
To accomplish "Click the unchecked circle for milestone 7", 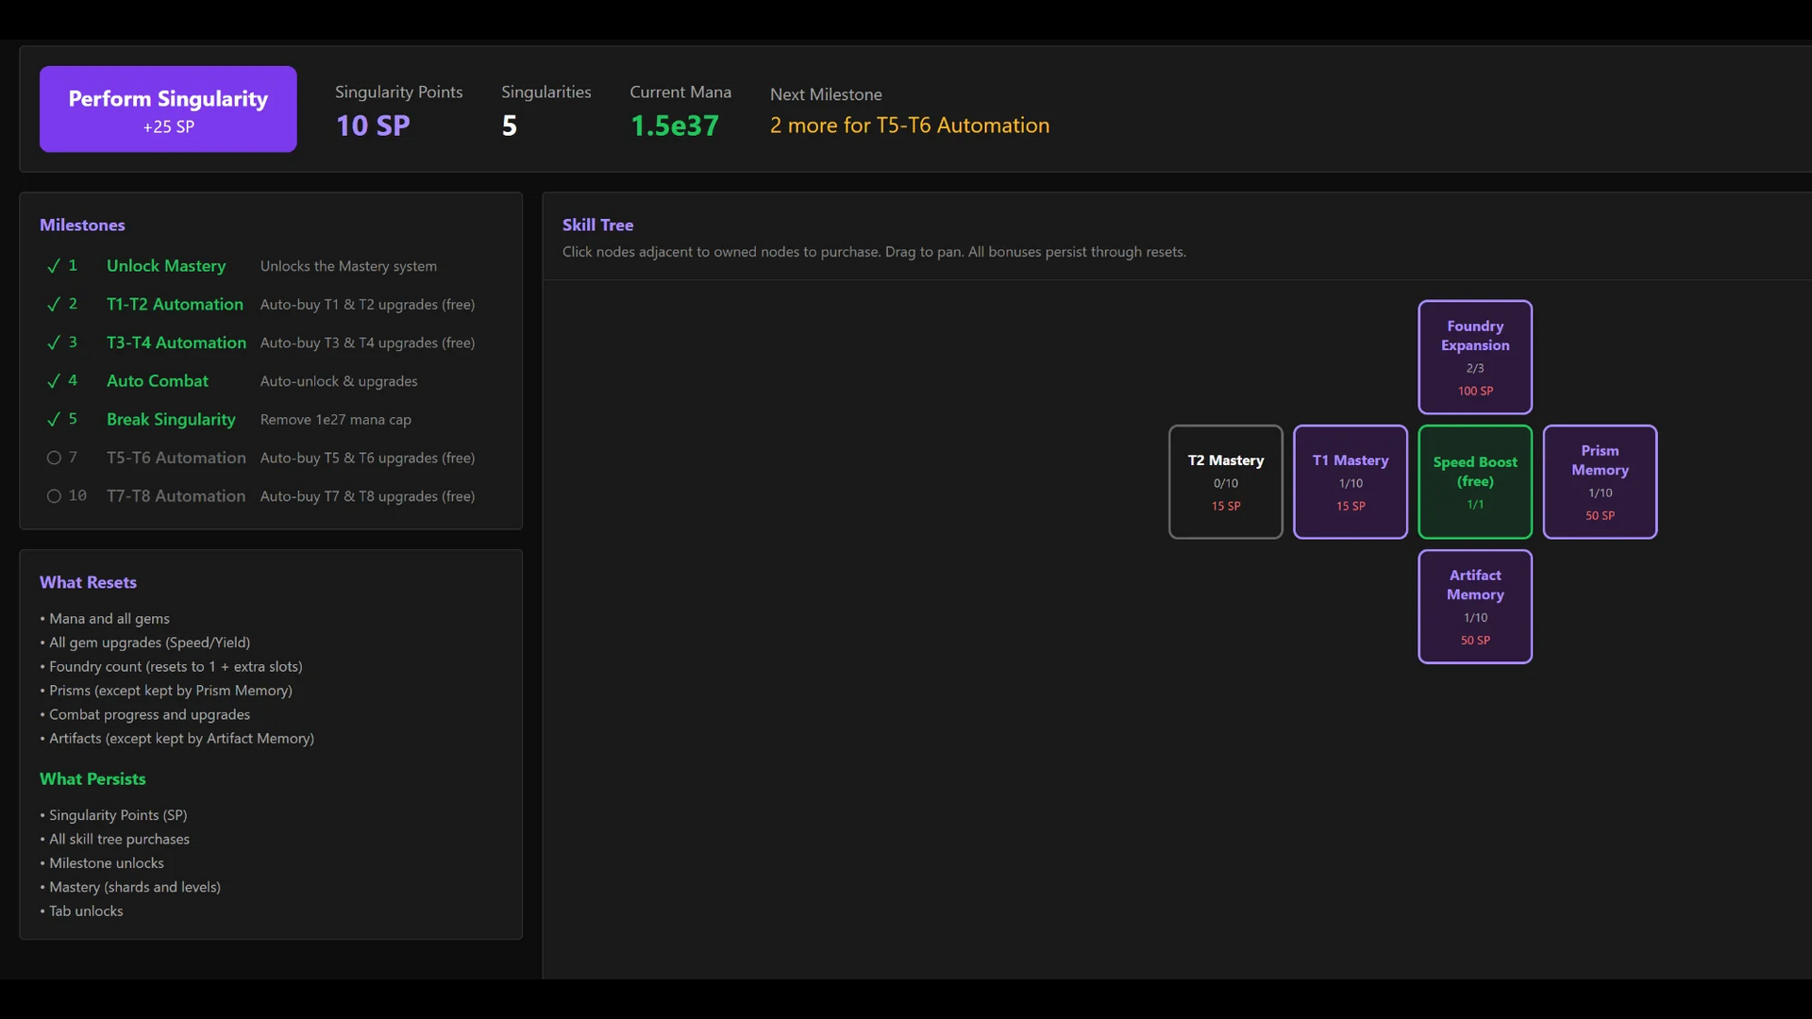I will click(54, 458).
